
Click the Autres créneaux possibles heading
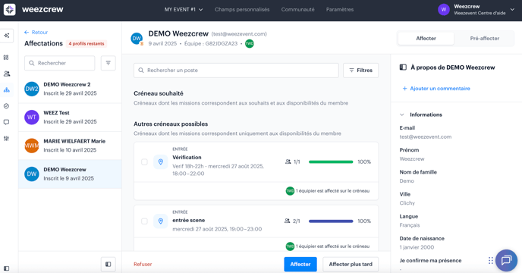click(x=171, y=124)
